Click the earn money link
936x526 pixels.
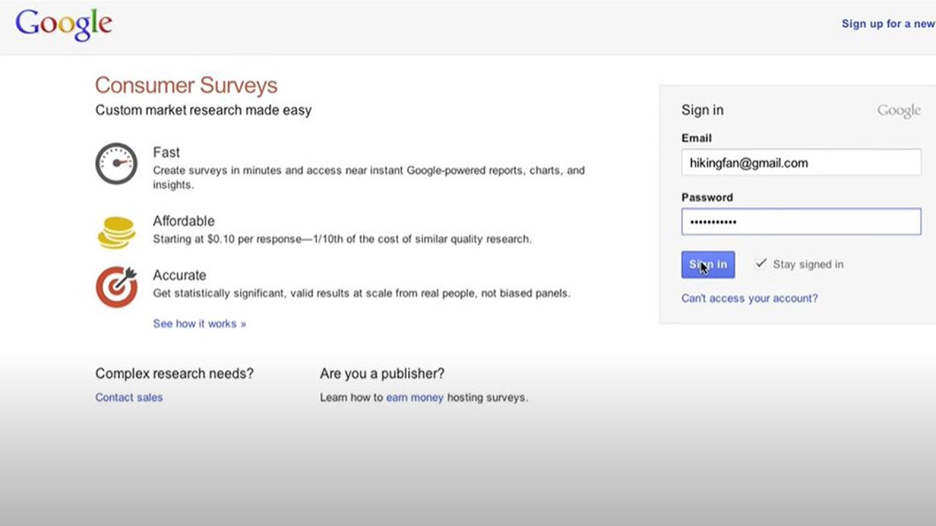[415, 397]
